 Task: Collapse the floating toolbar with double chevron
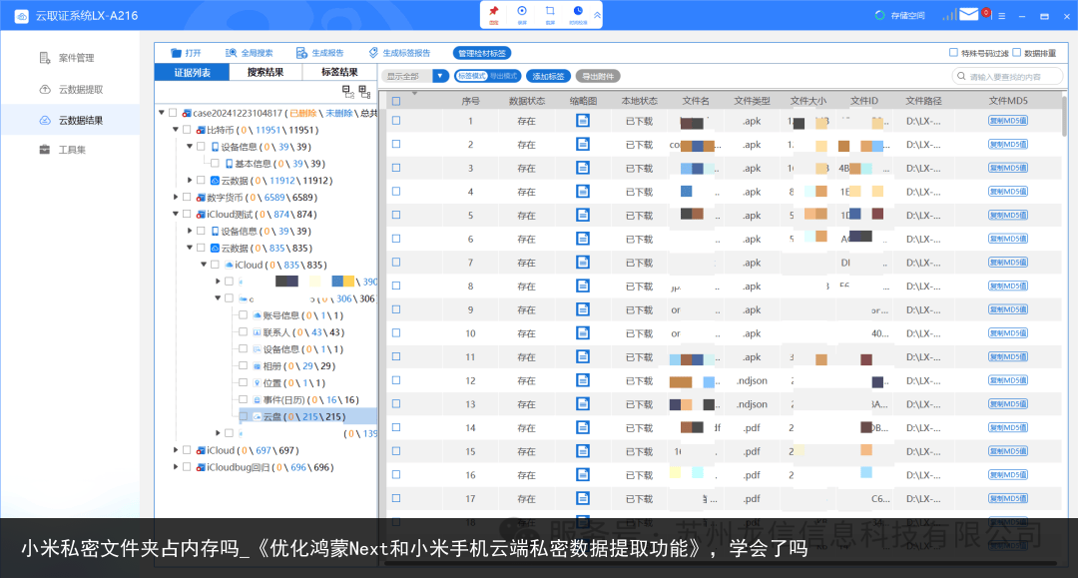point(597,15)
